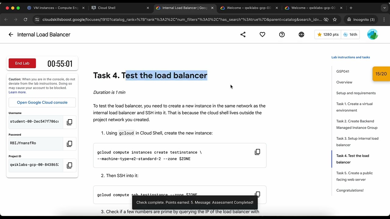
Task: Click the Internal Load Balancer page title
Action: click(44, 35)
